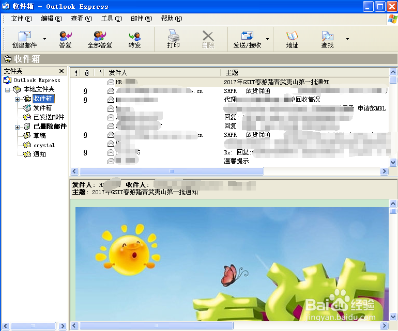This screenshot has width=398, height=331.
Task: Open the 发送/接收 dropdown arrow
Action: pyautogui.click(x=268, y=39)
